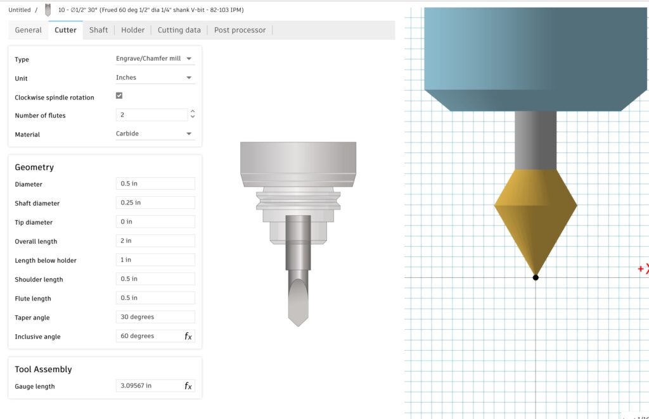The height and width of the screenshot is (419, 649).
Task: Click the fx icon beside Inclusive angle
Action: pos(188,337)
